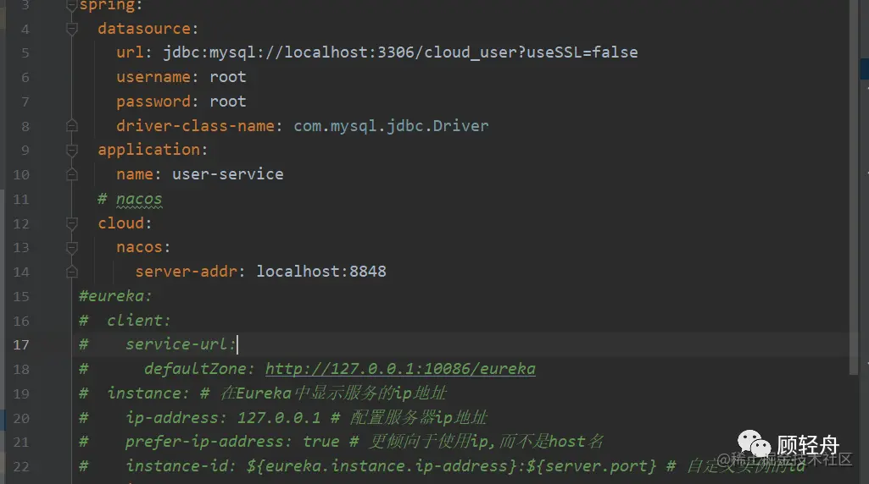Collapse the application block fold marker
Screen dimensions: 869x484
(71, 150)
